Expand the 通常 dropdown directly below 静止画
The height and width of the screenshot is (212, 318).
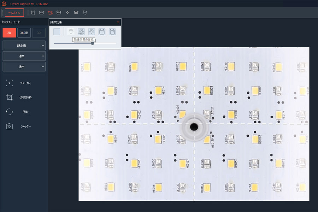(24, 56)
